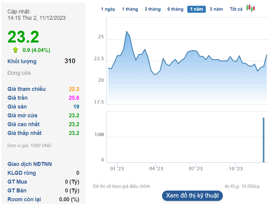This screenshot has height=207, width=273.
Task: Click the "07 '23" x-axis label
Action: click(196, 169)
